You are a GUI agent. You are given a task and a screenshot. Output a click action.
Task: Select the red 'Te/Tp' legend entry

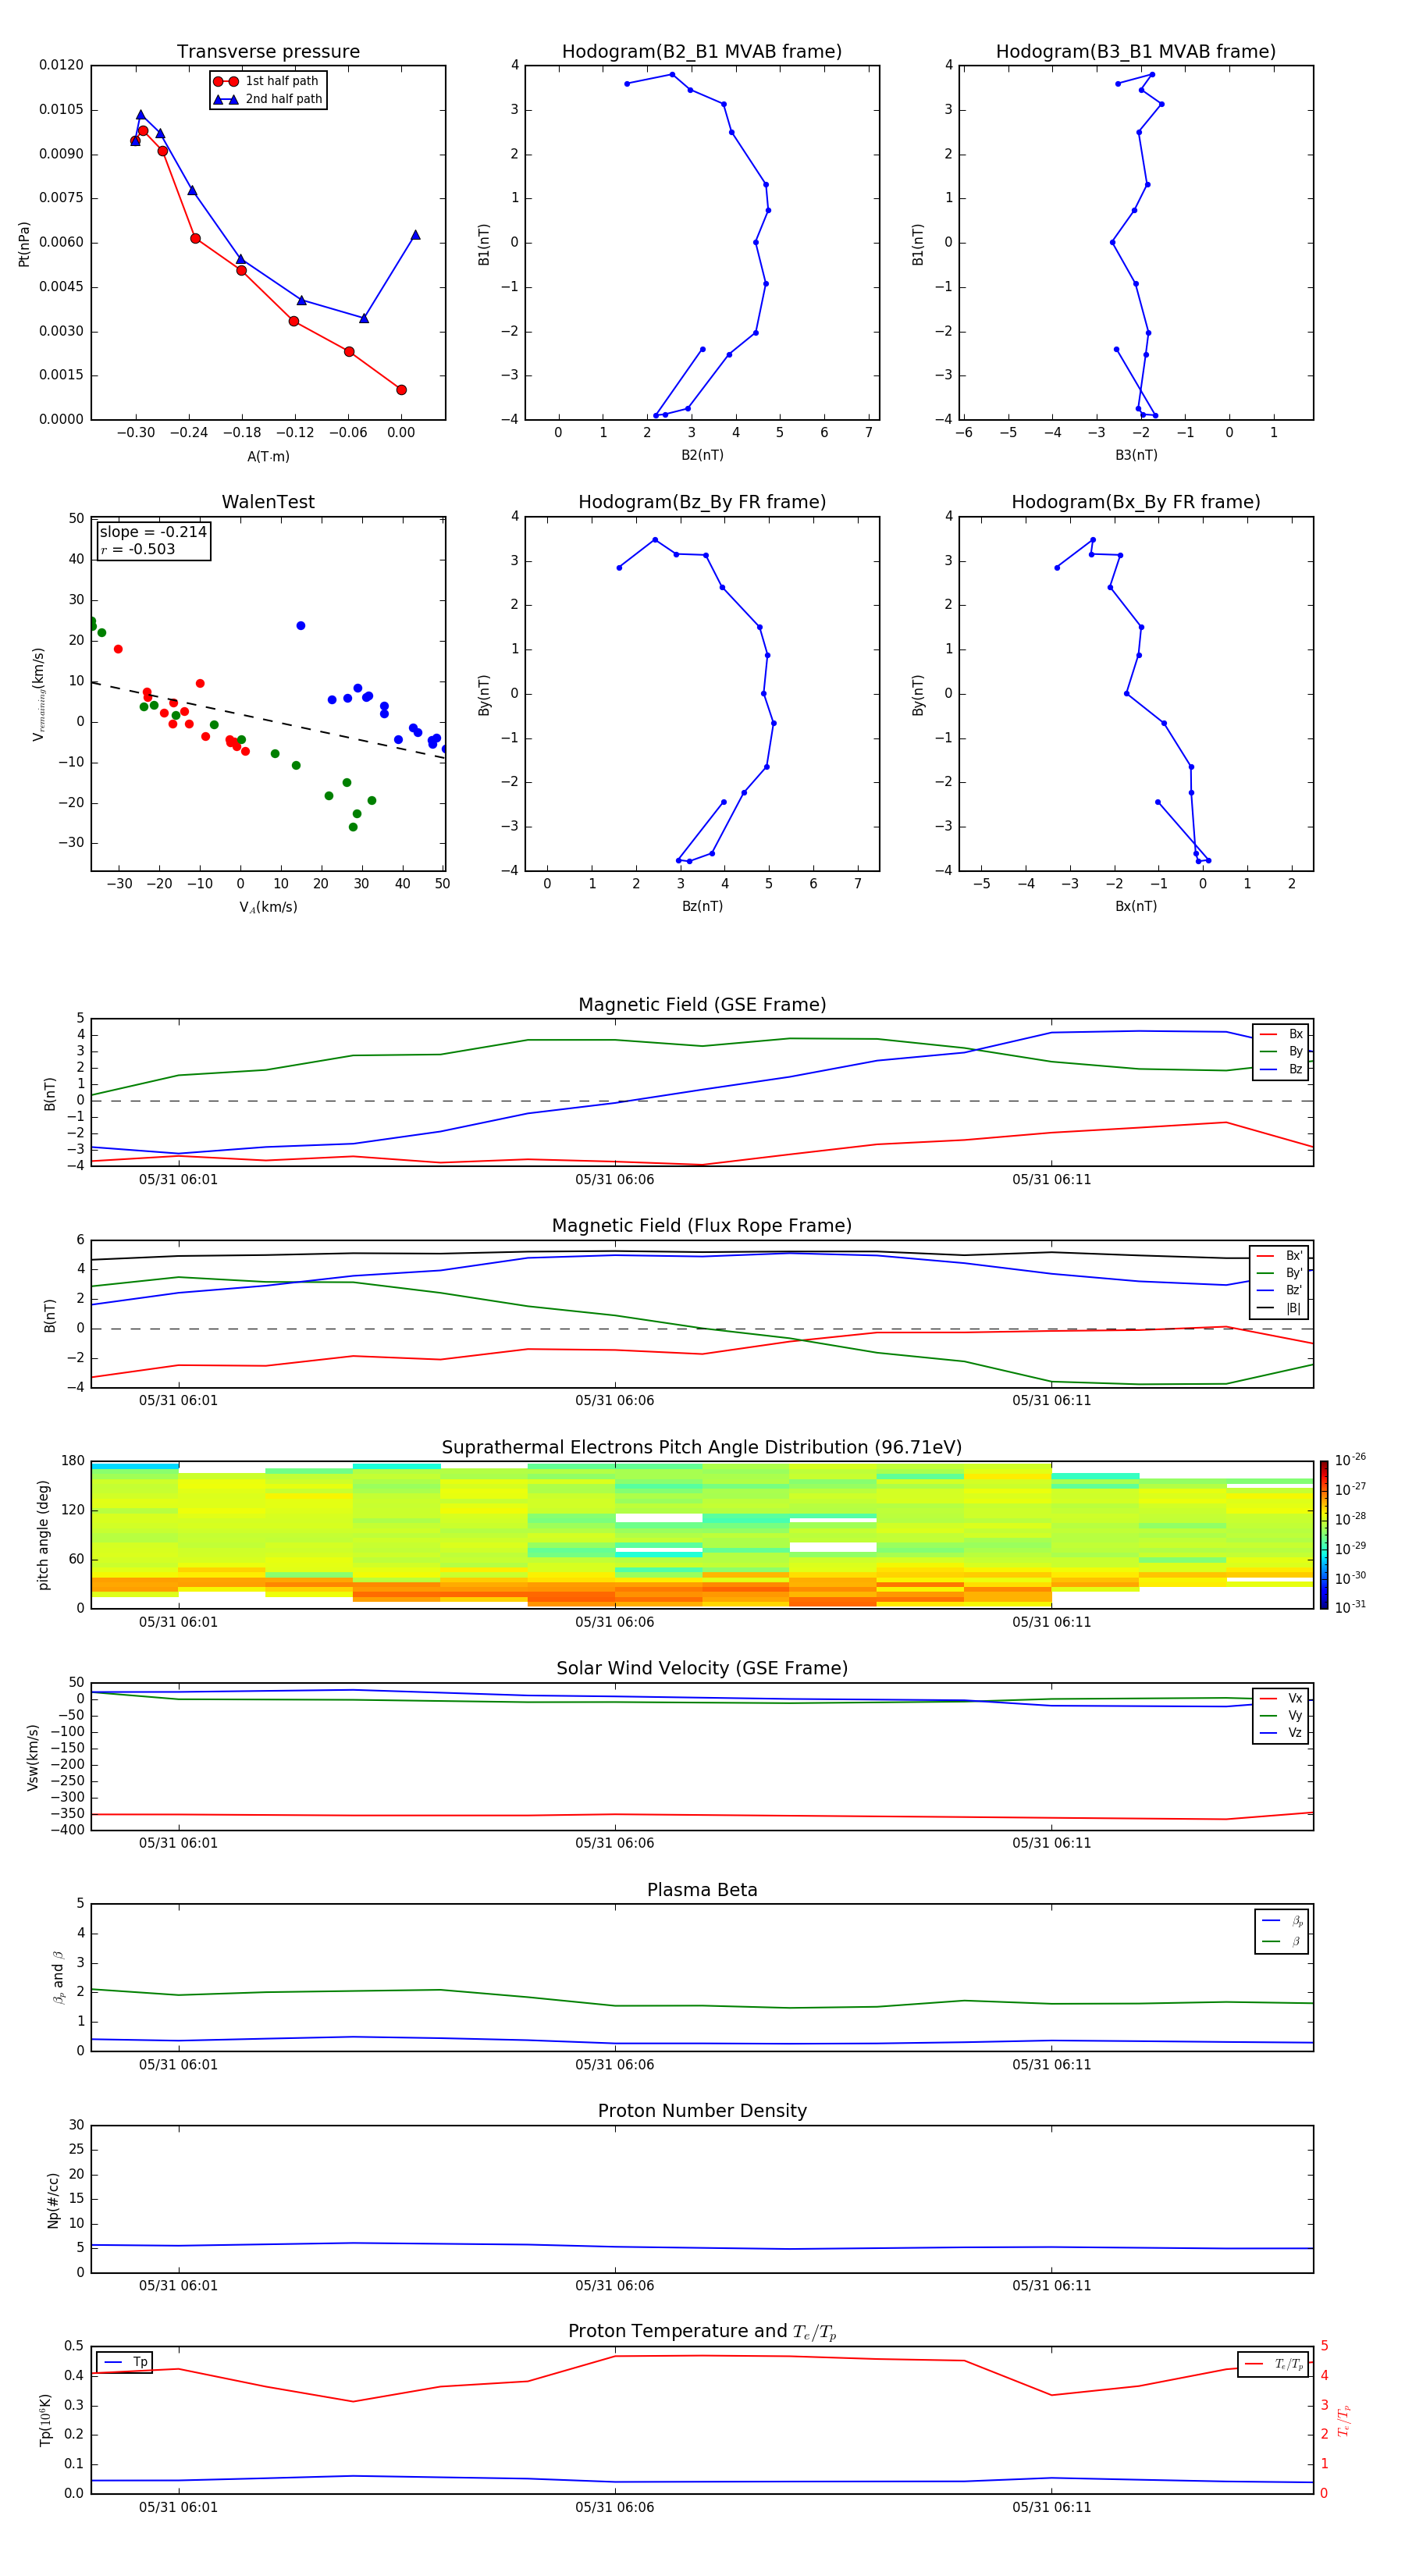pyautogui.click(x=1274, y=2364)
